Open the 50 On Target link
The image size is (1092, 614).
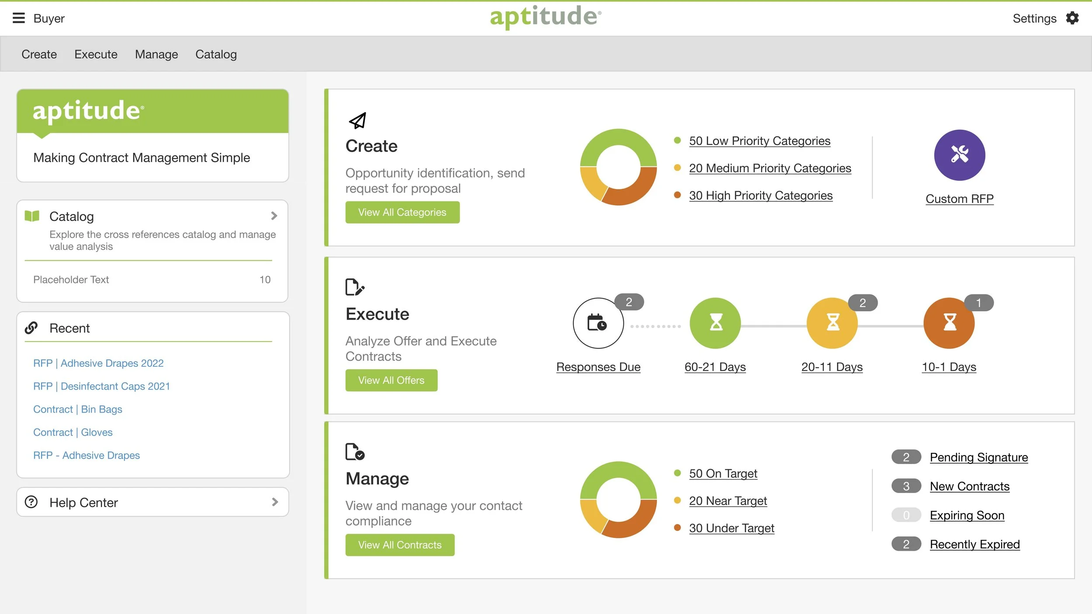[723, 473]
